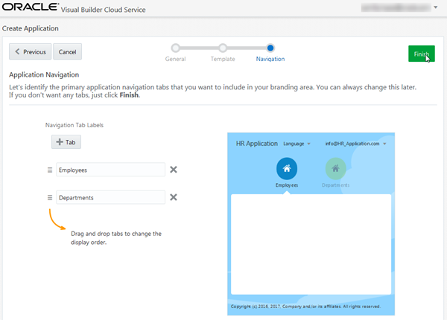The image size is (447, 320).
Task: Open info@HR_Application.com dropdown in preview
Action: coord(356,144)
